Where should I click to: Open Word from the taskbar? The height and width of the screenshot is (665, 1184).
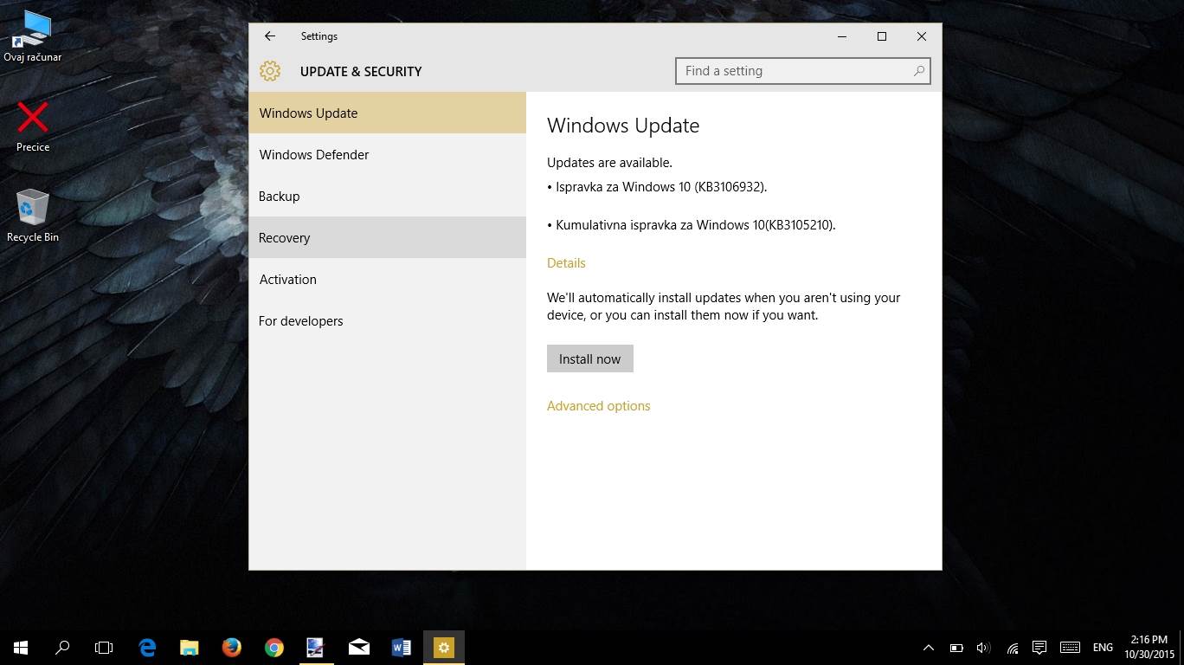point(401,648)
